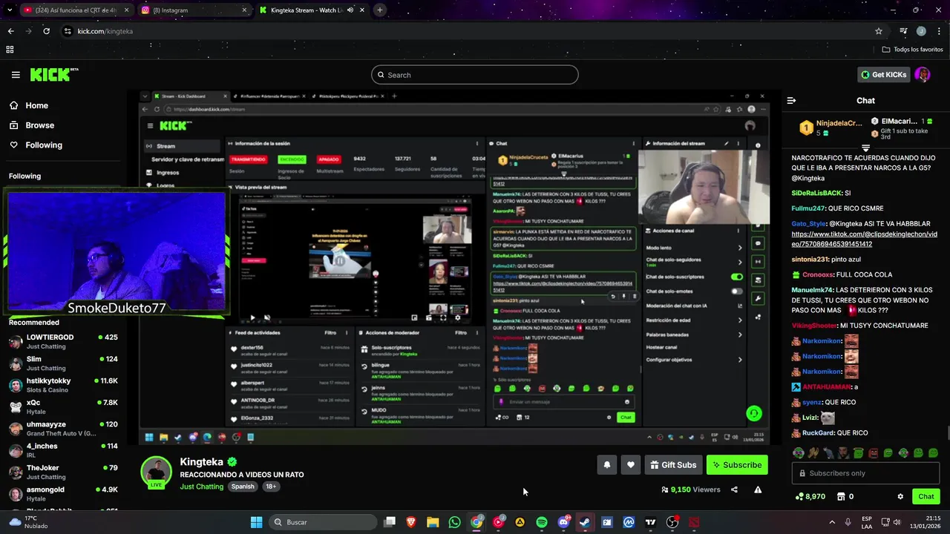Screen dimensions: 950x534
Task: Go back in the browser
Action: (10, 31)
